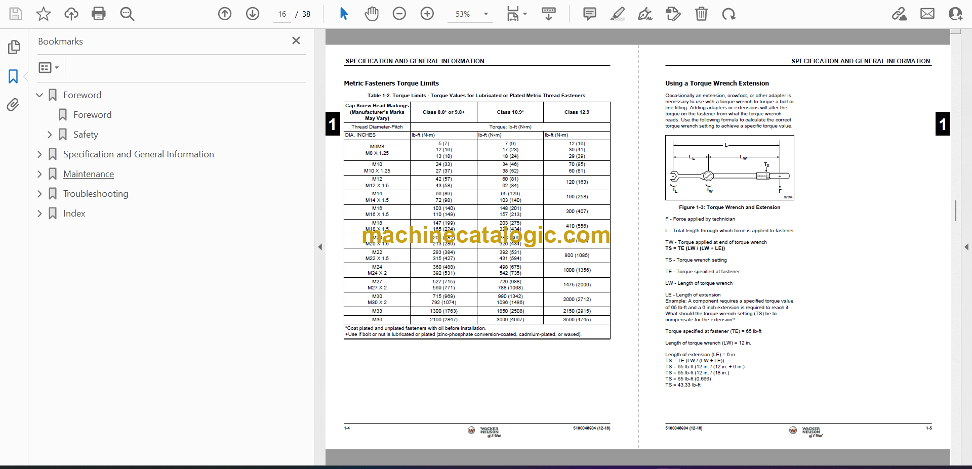Screen dimensions: 972x469
Task: Click the Class 10.9 column header
Action: pos(510,112)
